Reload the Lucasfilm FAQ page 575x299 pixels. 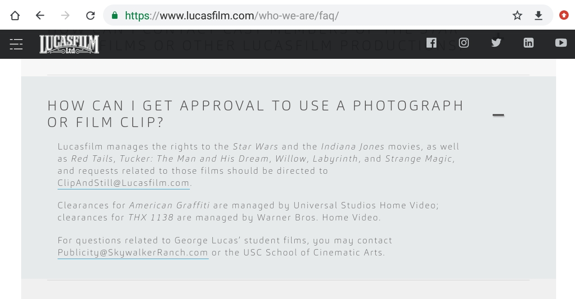coord(90,16)
